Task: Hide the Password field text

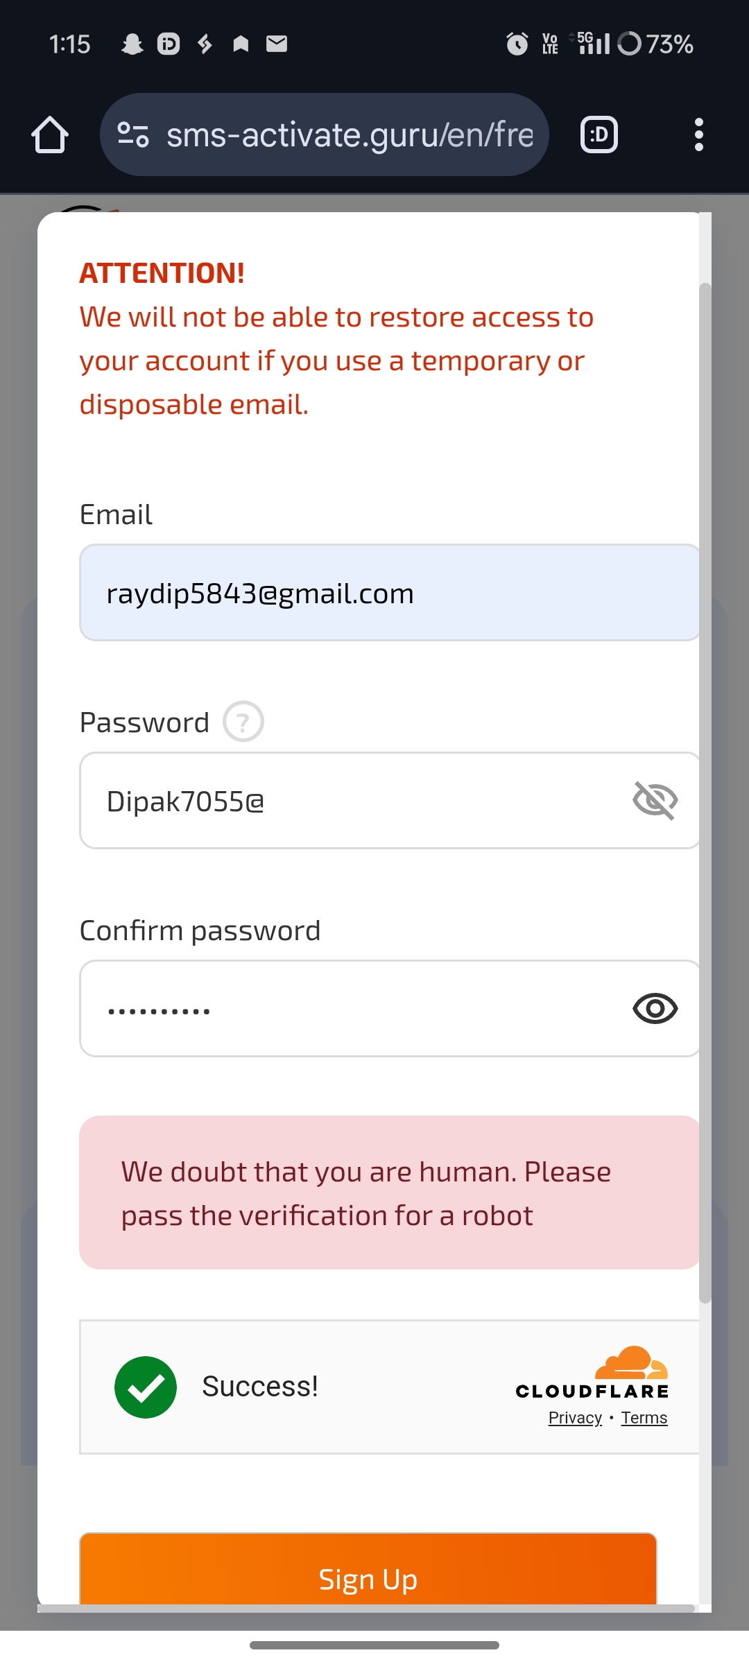Action: pos(655,801)
